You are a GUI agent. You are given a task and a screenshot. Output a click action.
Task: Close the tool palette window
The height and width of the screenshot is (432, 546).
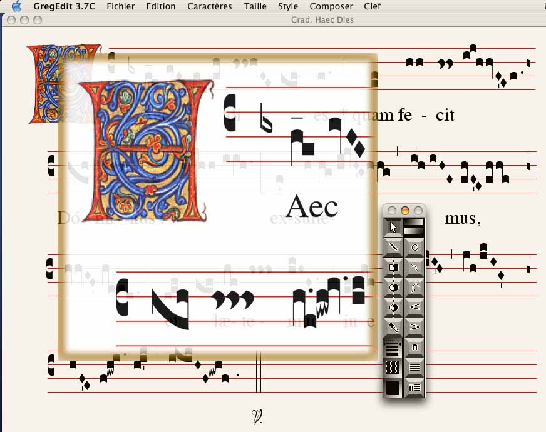pyautogui.click(x=392, y=211)
